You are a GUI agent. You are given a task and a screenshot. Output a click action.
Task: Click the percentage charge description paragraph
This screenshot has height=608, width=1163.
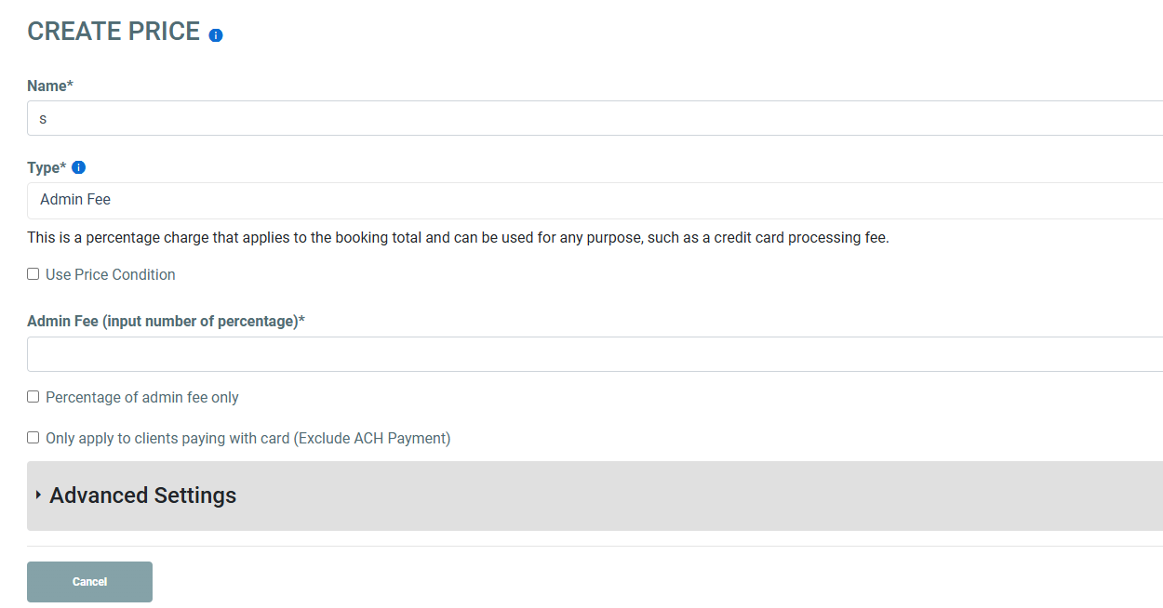click(x=458, y=237)
